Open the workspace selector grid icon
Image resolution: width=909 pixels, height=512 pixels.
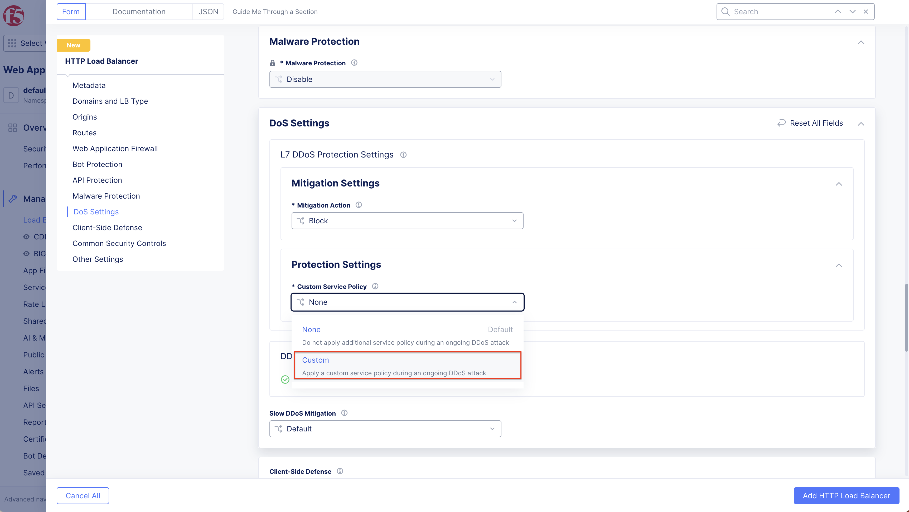pyautogui.click(x=12, y=43)
